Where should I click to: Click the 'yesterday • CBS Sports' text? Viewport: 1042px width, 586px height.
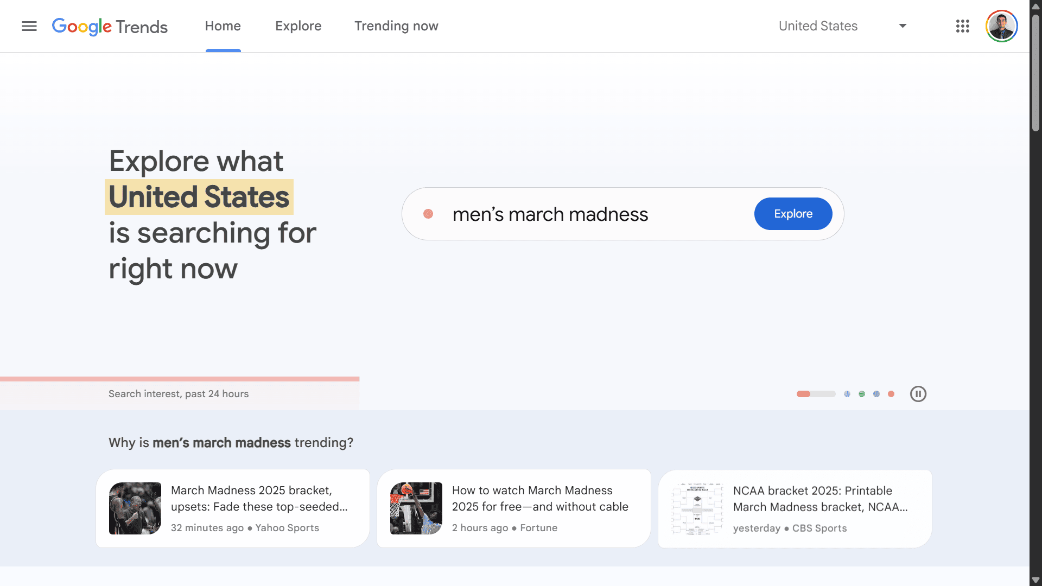(x=790, y=528)
